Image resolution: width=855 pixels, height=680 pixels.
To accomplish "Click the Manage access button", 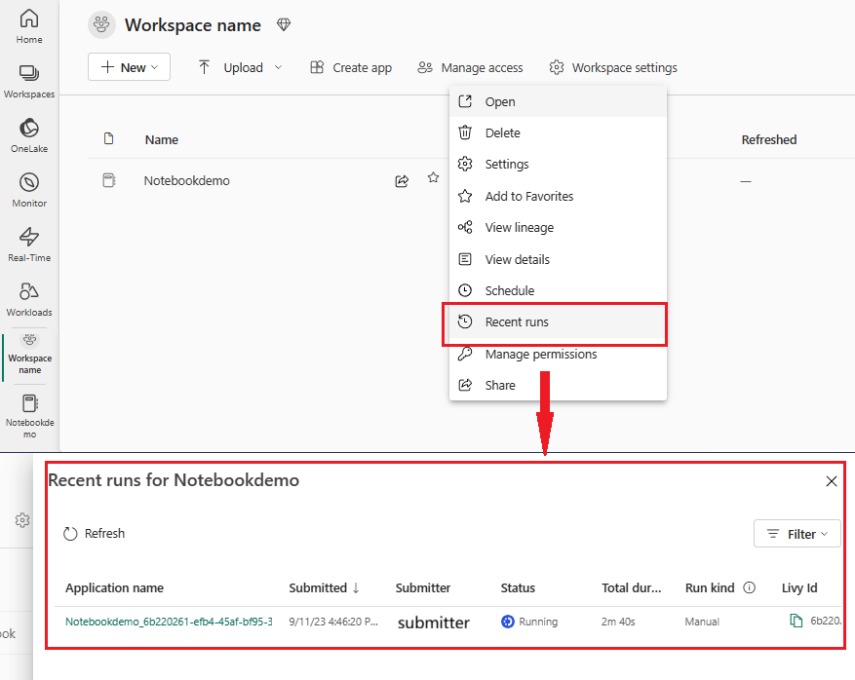I will (x=470, y=67).
